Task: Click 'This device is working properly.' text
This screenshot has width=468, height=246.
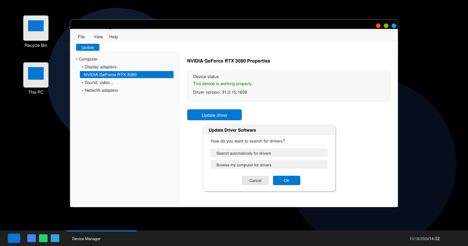Action: (223, 84)
